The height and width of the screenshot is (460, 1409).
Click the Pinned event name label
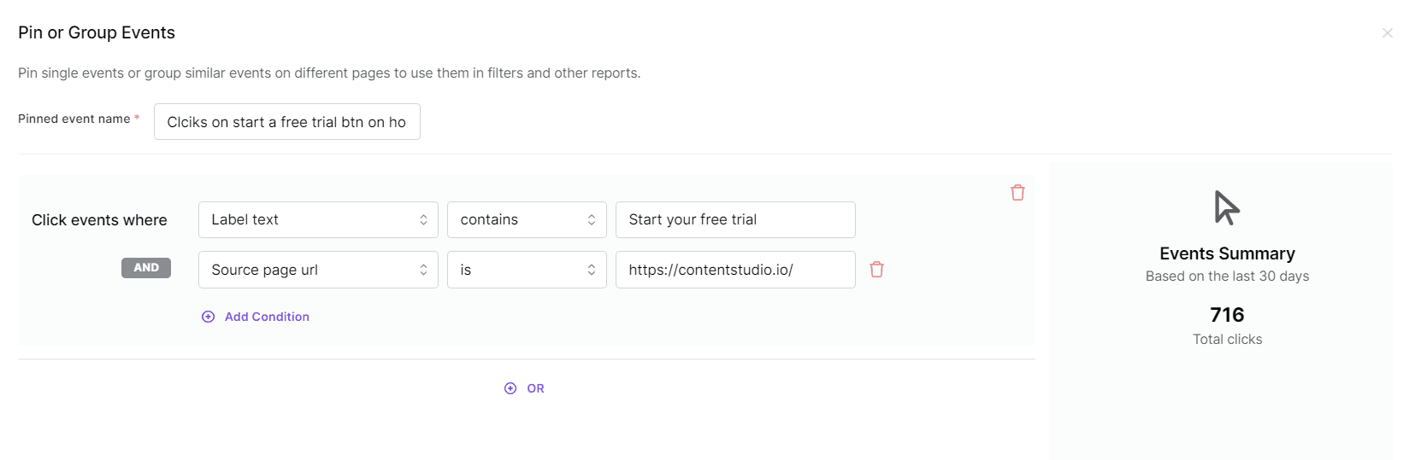coord(74,119)
